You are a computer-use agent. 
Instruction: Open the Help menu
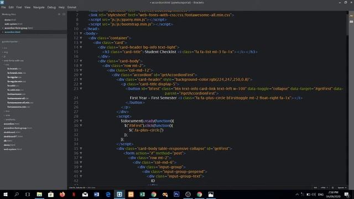point(61,7)
